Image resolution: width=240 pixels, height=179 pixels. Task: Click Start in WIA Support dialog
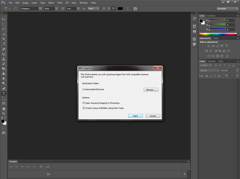pyautogui.click(x=135, y=116)
